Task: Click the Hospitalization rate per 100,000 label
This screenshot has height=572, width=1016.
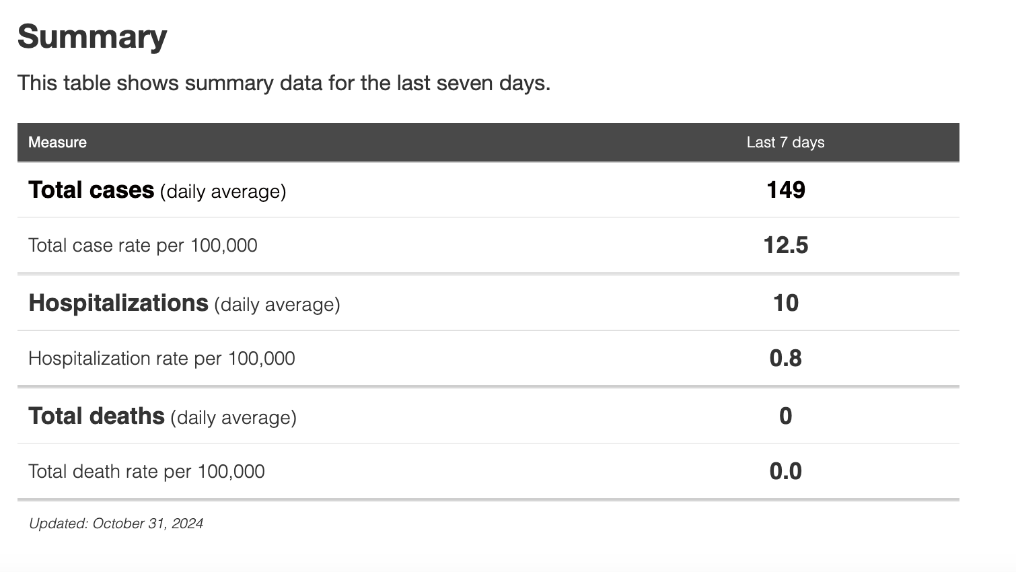Action: click(x=161, y=359)
